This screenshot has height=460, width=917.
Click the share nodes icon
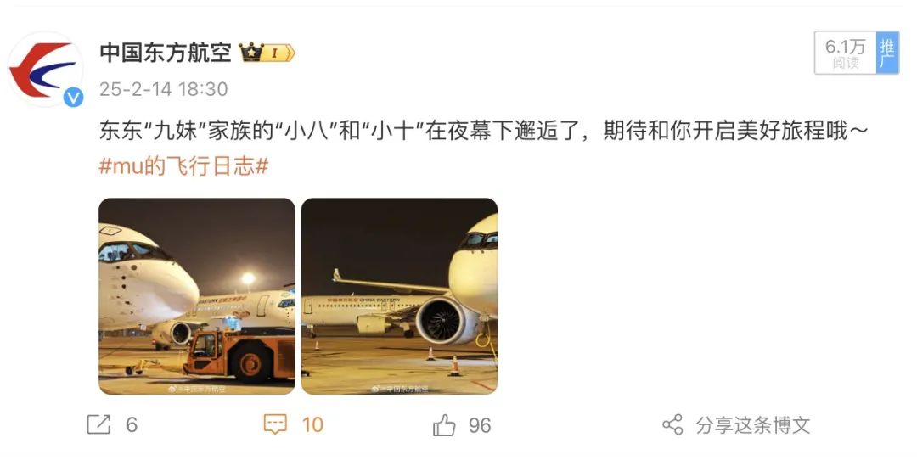click(x=672, y=424)
